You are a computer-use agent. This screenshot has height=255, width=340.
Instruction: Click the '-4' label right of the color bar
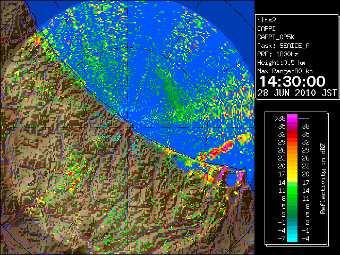[305, 238]
